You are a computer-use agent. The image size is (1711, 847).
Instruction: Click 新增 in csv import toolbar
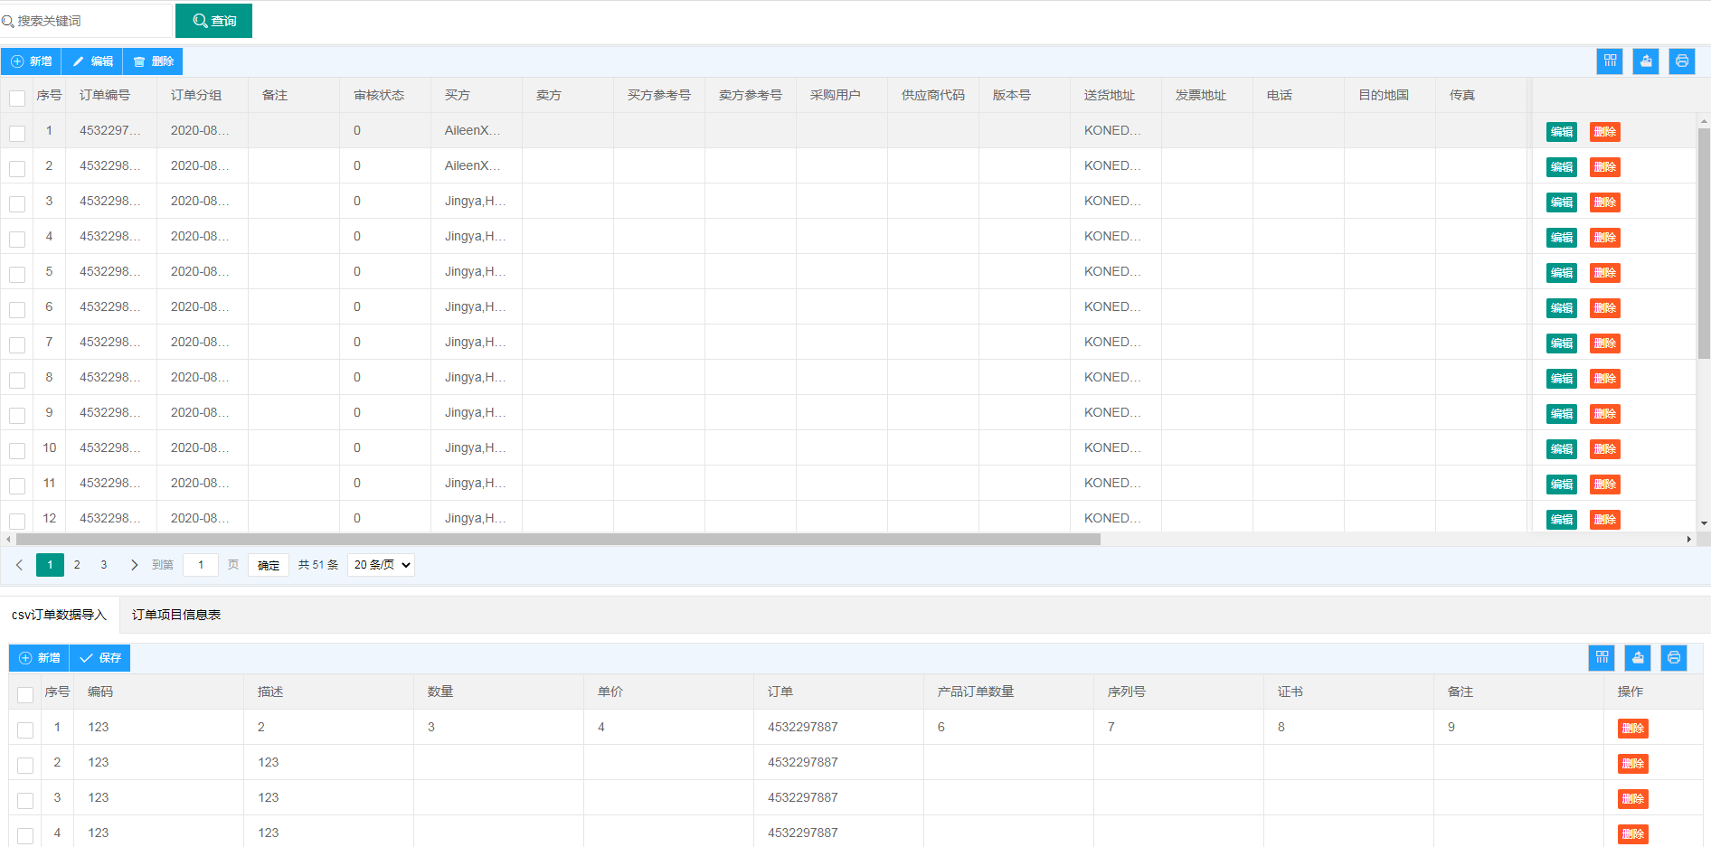[x=40, y=658]
